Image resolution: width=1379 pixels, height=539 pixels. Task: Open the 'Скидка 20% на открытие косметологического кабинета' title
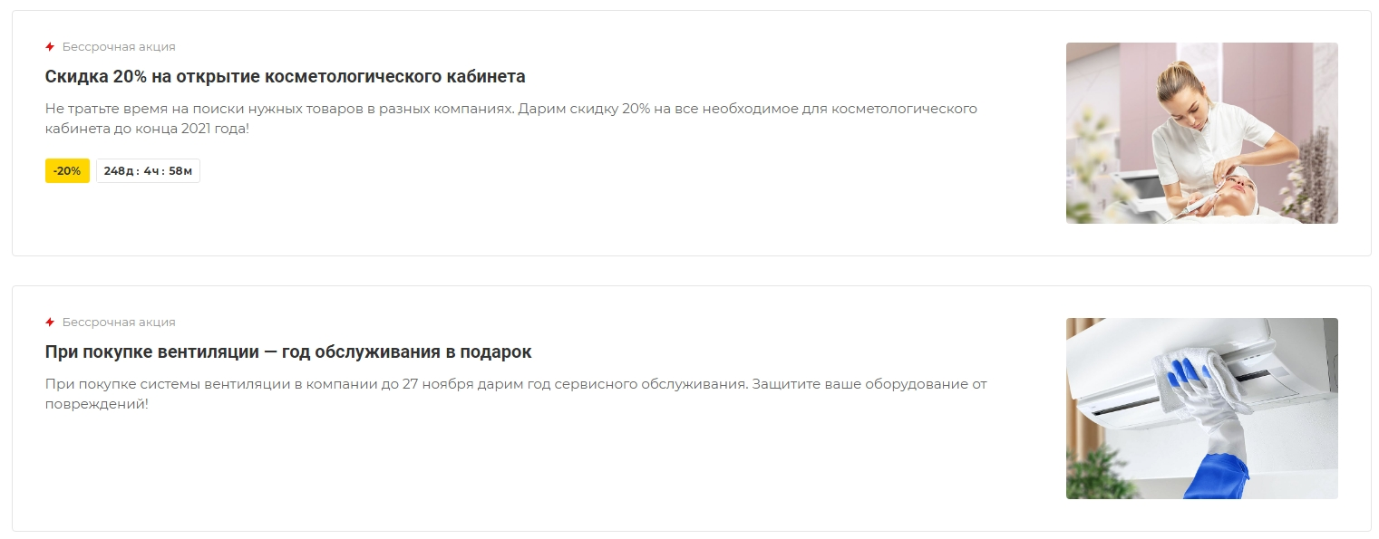[286, 76]
